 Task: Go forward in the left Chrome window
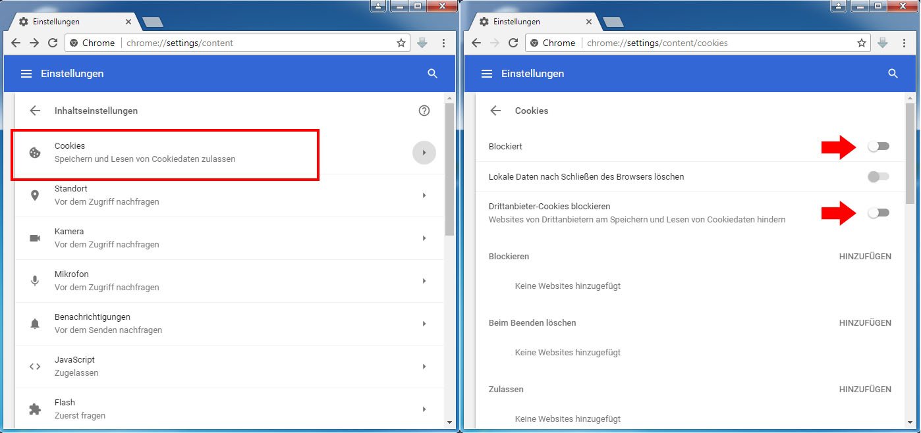(x=34, y=43)
